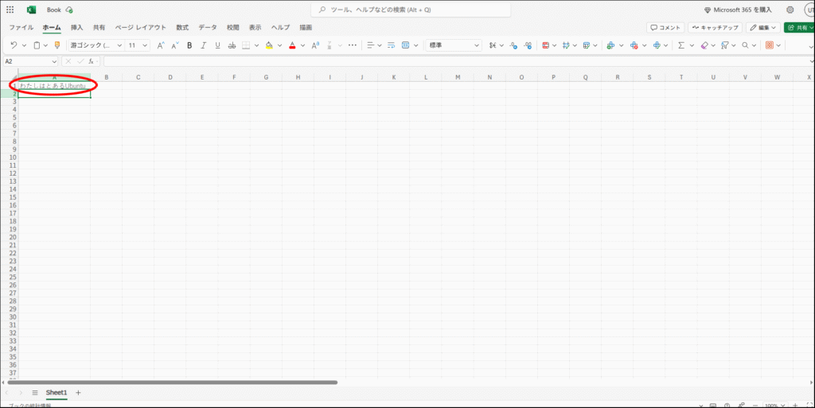Open the font size 11 dropdown
The height and width of the screenshot is (408, 815).
(x=138, y=45)
